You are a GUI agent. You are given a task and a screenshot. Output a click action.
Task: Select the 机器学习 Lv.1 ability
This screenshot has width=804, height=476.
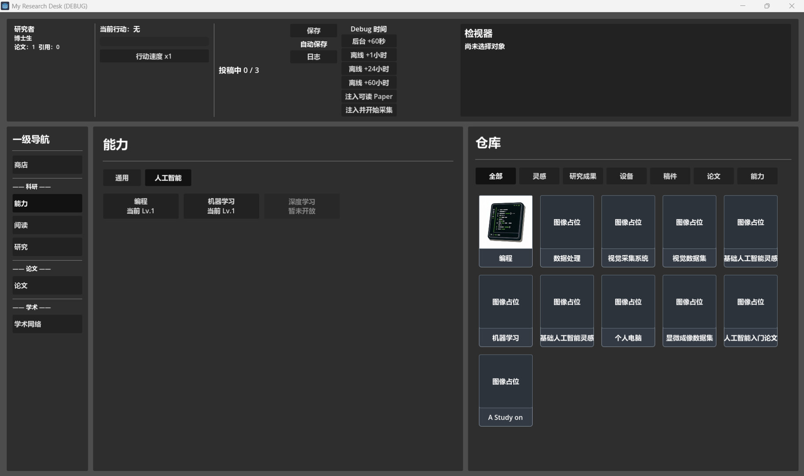(x=221, y=206)
